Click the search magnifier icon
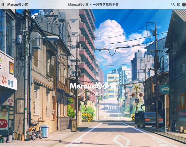This screenshot has width=186, height=147. tap(173, 4)
